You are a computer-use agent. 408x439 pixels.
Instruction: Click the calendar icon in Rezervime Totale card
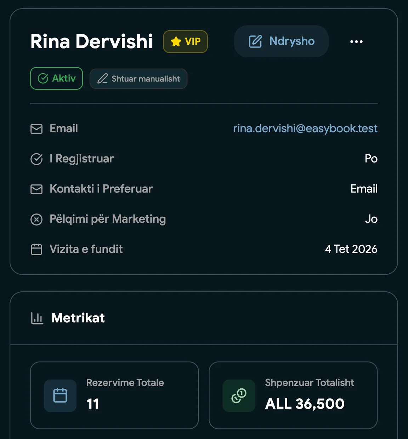point(60,395)
